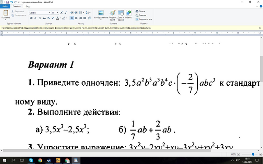Click the vertical scrollbar thumb
Screen dimensions: 263x164
point(261,68)
